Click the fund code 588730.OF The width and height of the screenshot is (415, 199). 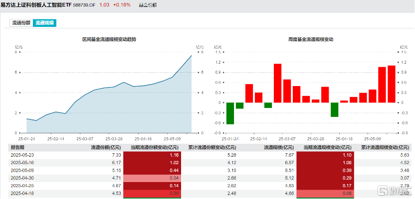[85, 5]
